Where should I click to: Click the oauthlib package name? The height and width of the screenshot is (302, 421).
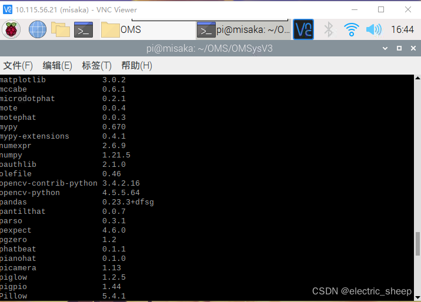tap(18, 165)
